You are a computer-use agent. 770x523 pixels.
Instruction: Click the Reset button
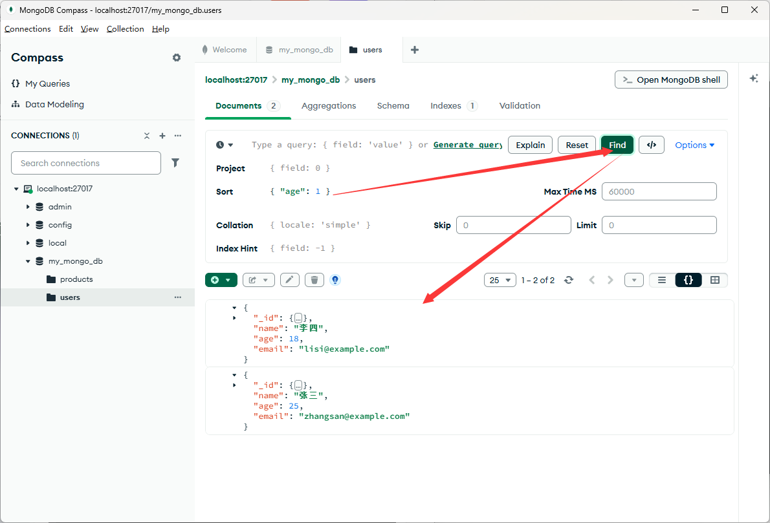(x=577, y=145)
